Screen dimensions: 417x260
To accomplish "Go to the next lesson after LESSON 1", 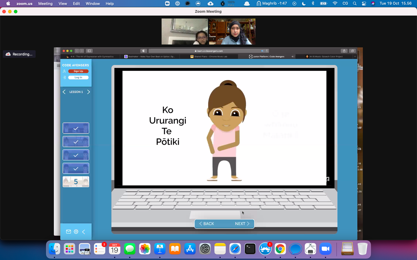I will [88, 92].
